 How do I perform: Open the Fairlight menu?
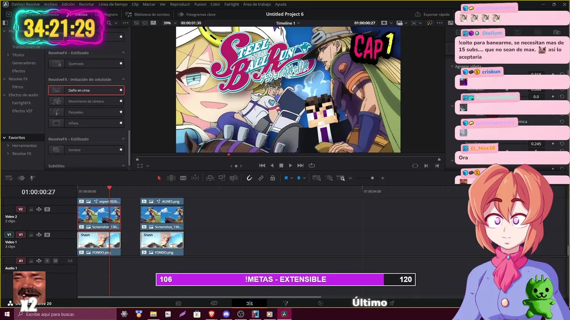[x=232, y=4]
